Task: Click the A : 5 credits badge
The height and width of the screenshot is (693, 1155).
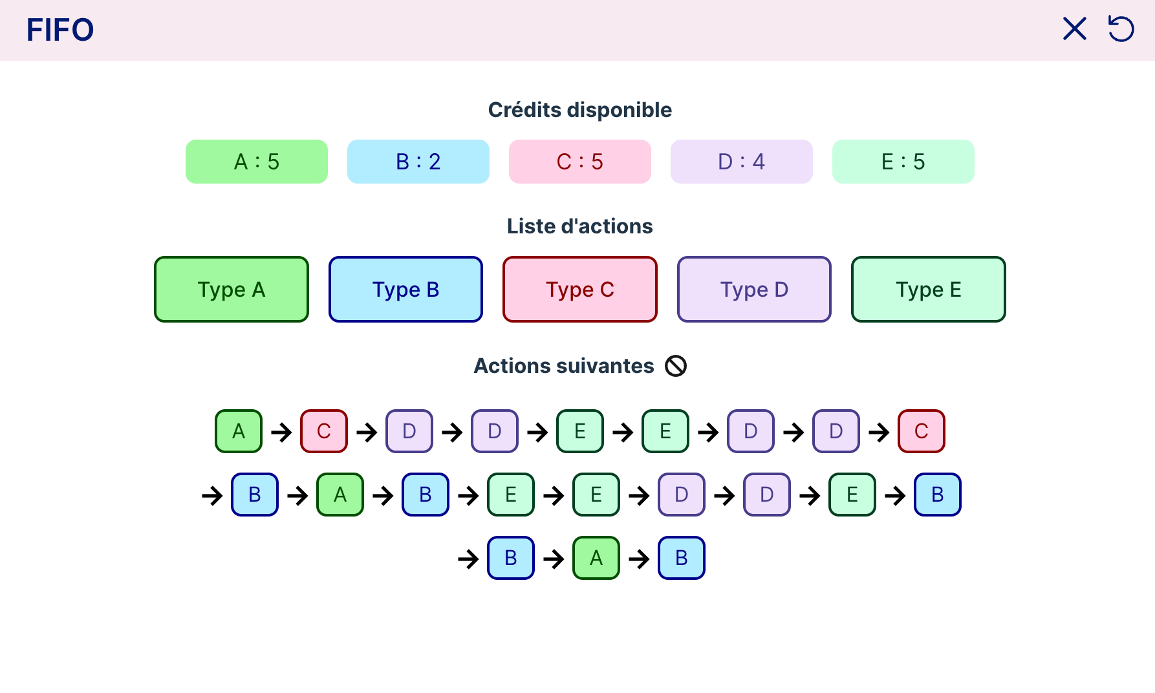Action: coord(257,162)
